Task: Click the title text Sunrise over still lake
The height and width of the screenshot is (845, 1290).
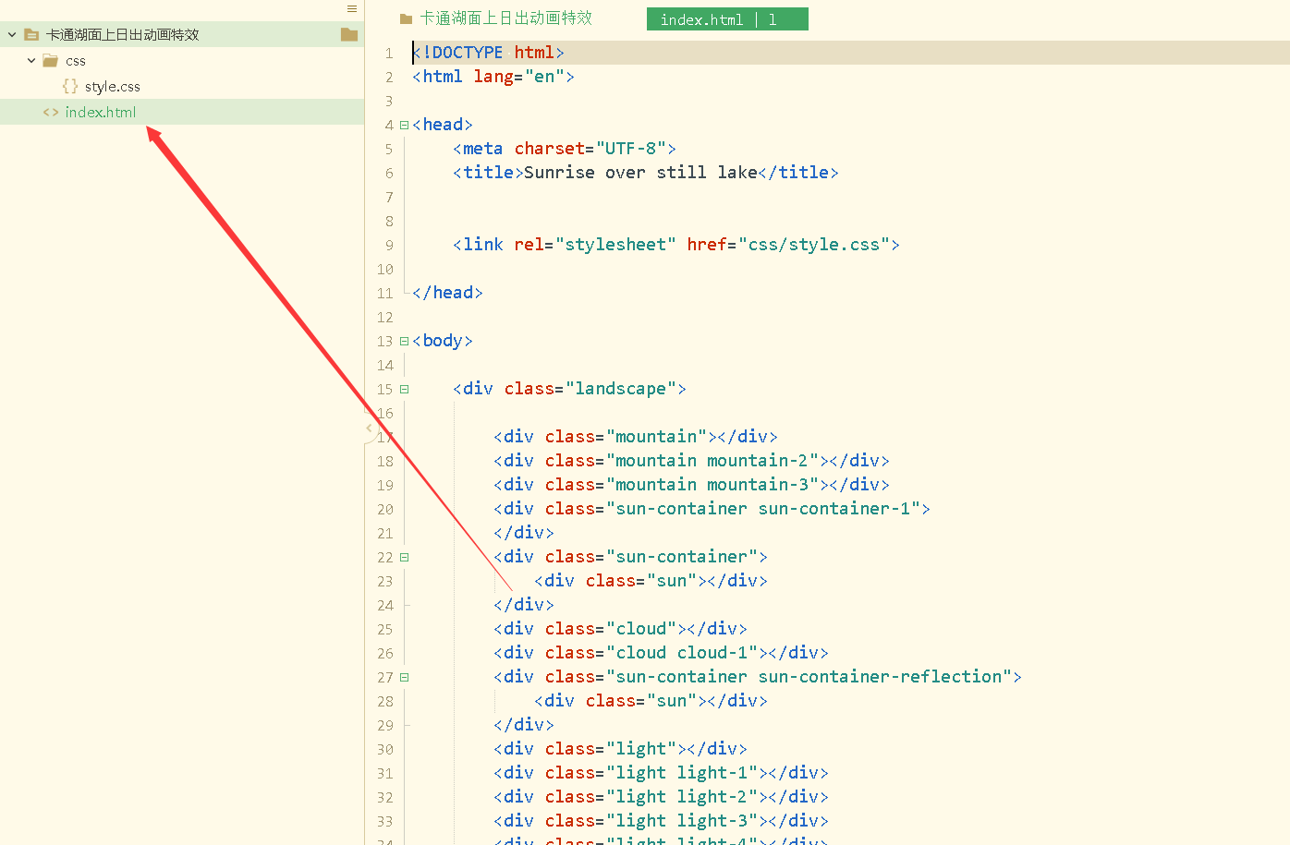Action: (x=640, y=173)
